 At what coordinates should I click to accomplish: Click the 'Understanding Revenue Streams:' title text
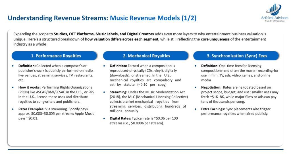(x=58, y=18)
